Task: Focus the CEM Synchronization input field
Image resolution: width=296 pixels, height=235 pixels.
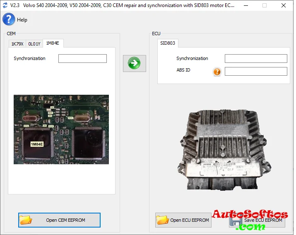Action: tap(82, 59)
